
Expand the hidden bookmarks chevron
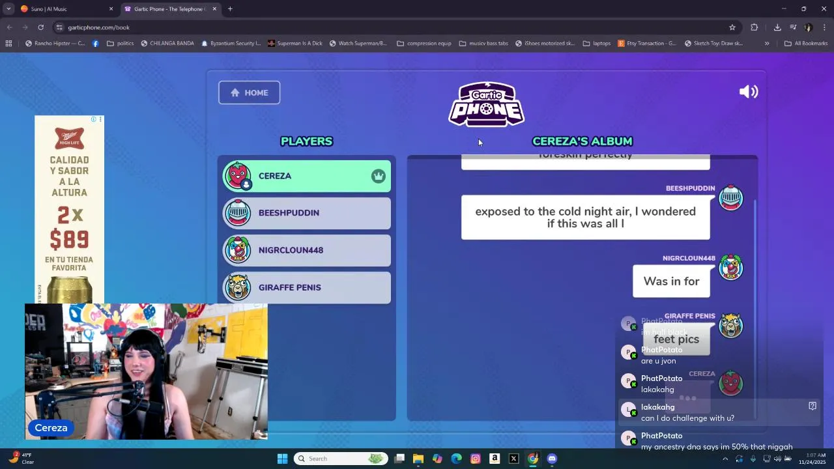[767, 44]
